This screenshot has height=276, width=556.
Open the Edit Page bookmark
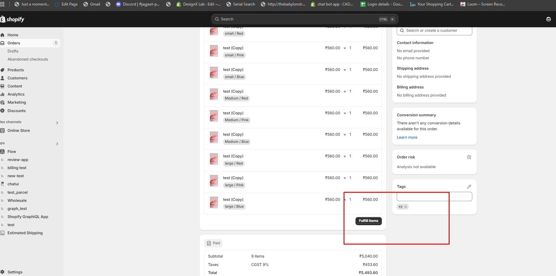66,4
